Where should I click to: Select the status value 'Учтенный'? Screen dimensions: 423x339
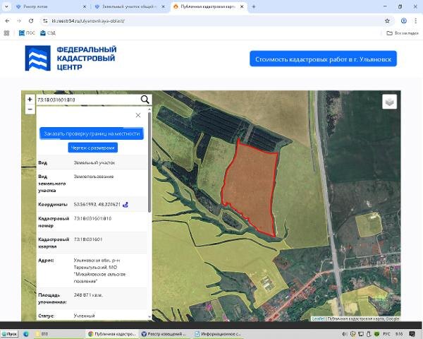(x=84, y=316)
